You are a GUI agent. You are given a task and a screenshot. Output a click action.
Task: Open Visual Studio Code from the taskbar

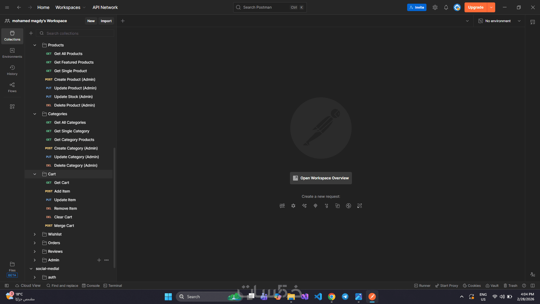318,297
